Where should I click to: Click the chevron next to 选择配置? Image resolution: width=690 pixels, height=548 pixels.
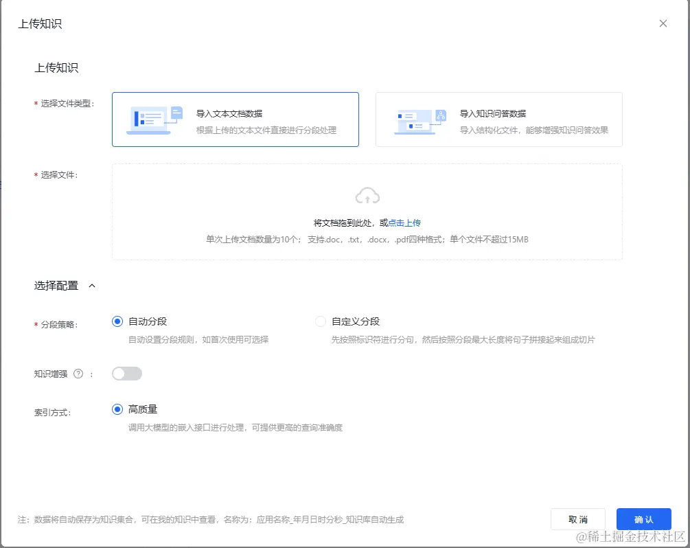[x=92, y=285]
